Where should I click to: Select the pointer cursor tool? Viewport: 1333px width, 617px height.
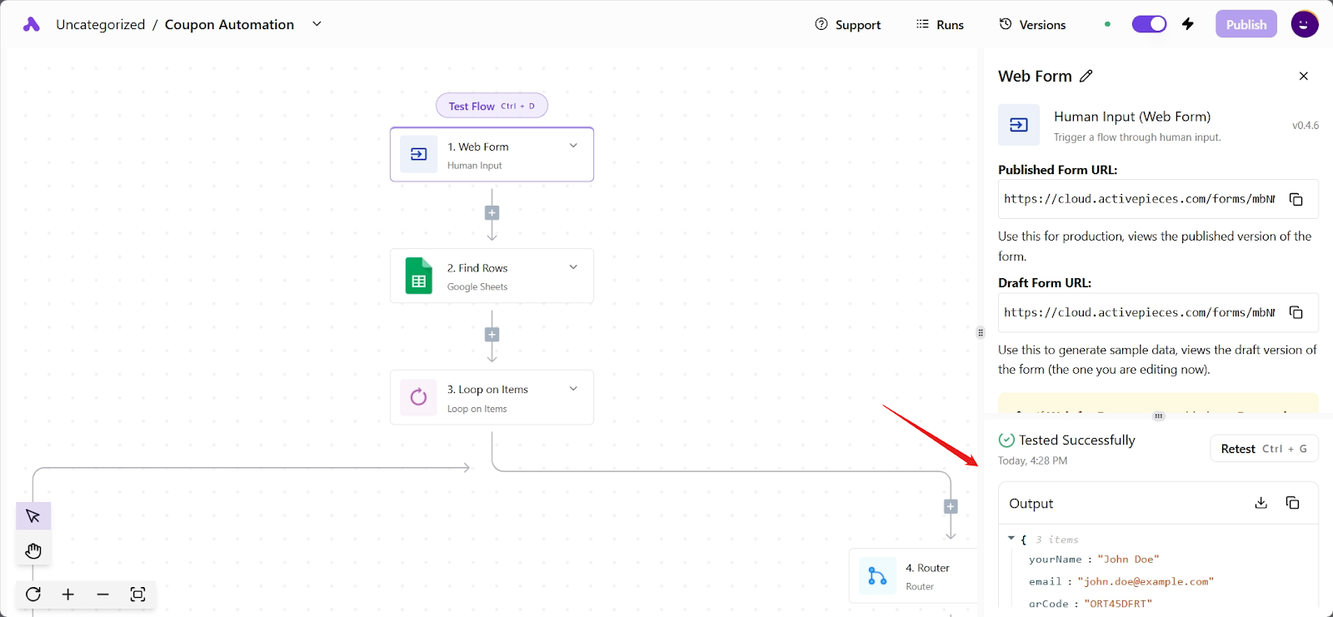(33, 516)
